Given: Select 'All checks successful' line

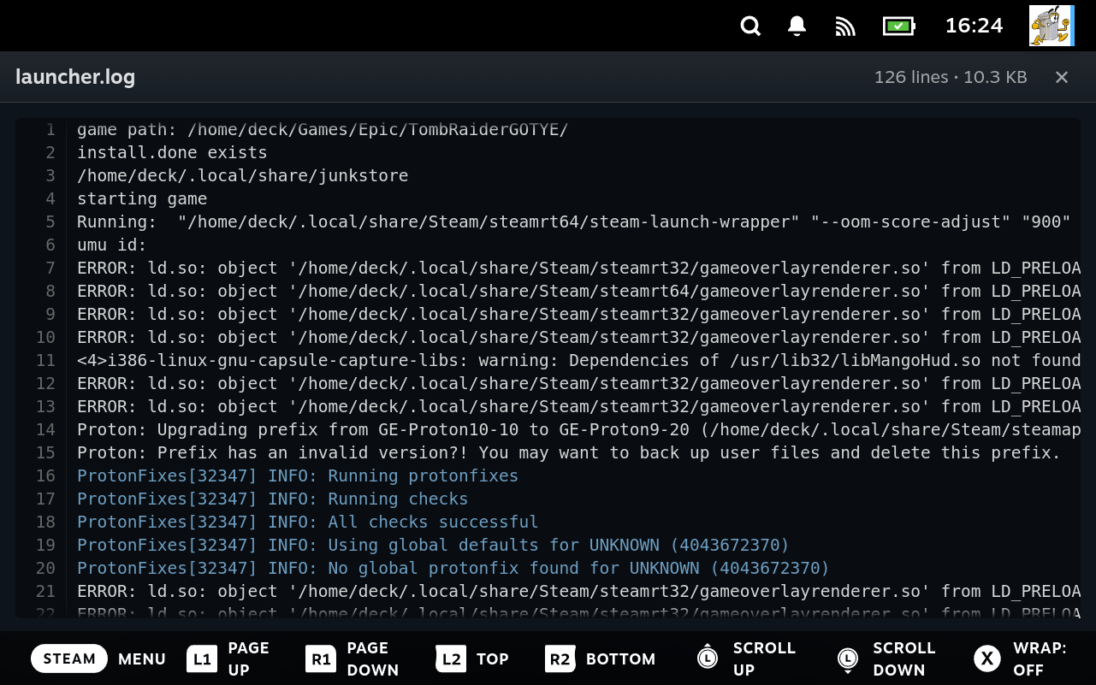Looking at the screenshot, I should pos(308,522).
